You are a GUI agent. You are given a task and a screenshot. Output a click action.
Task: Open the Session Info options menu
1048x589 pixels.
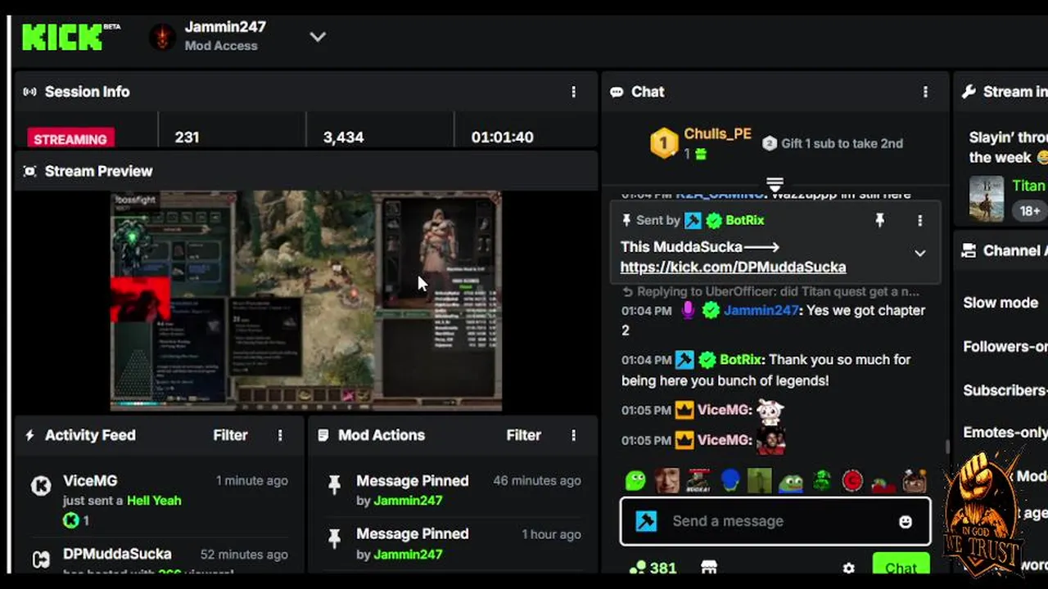click(x=573, y=92)
